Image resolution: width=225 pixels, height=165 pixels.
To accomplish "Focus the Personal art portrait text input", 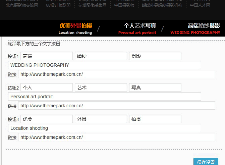I will (x=104, y=97).
